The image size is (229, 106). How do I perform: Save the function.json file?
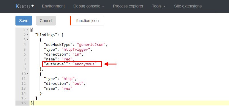[x=24, y=21]
